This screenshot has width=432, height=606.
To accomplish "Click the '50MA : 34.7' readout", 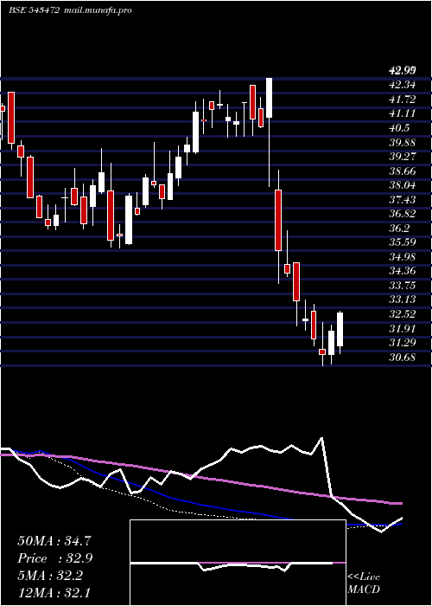I will 54,541.
